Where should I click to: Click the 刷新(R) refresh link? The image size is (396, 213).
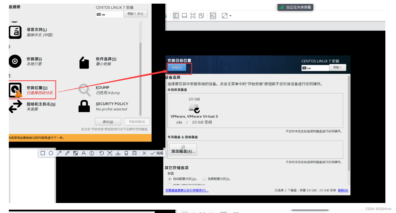[343, 190]
